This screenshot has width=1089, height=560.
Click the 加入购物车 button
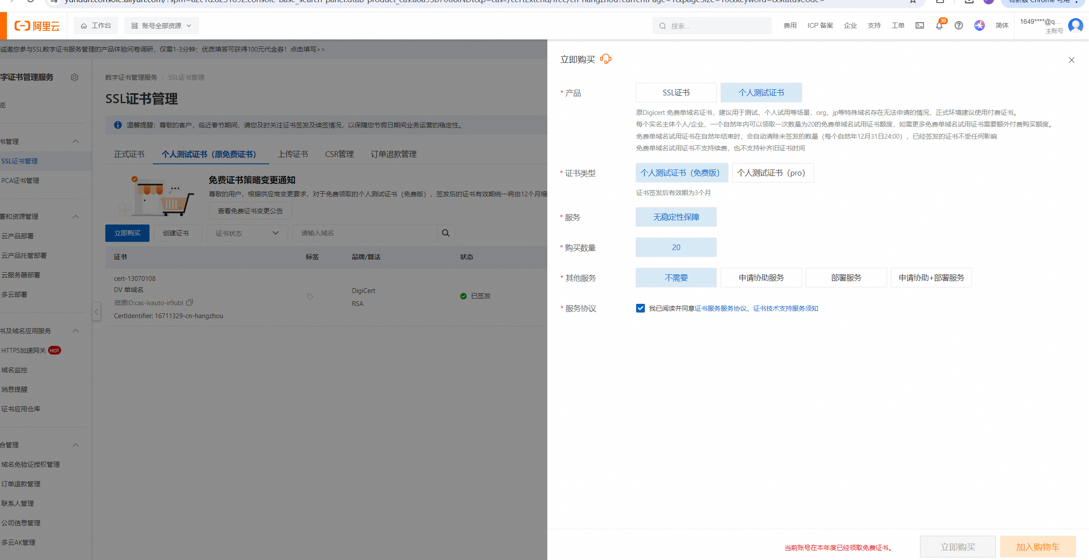tap(1038, 547)
